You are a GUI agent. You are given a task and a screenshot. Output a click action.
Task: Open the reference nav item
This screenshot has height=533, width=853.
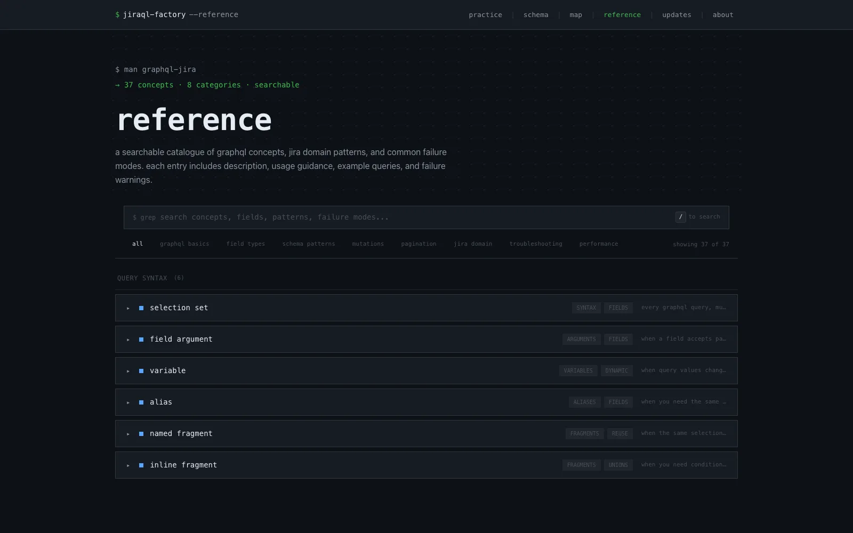tap(622, 15)
